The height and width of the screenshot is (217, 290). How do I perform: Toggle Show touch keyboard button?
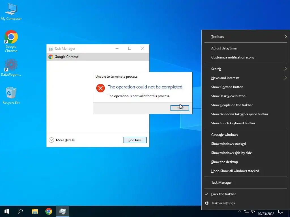coord(246,123)
